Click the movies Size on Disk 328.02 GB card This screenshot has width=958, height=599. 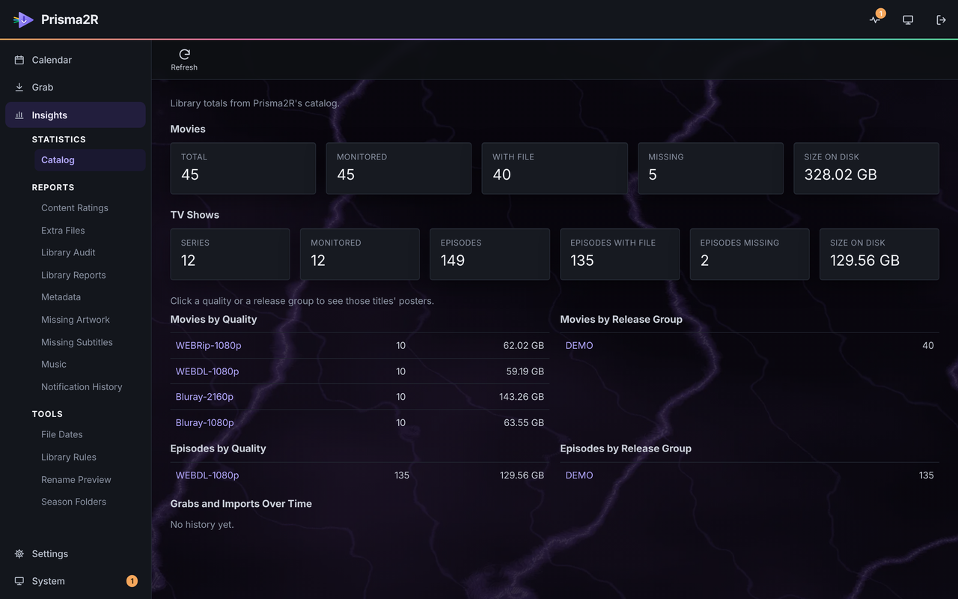[x=866, y=168]
